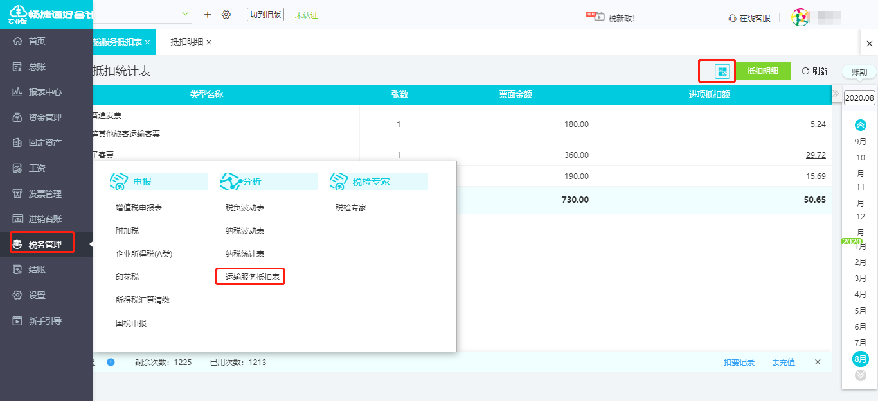Click the blue info icon near 剩余次数
This screenshot has width=878, height=401.
[111, 362]
